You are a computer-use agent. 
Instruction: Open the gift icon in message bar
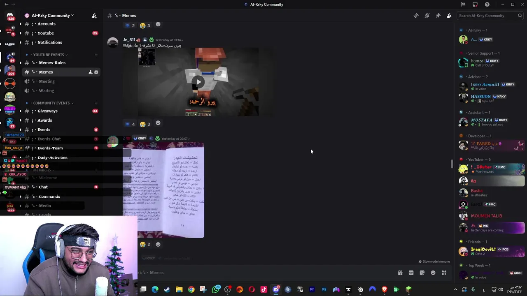(x=400, y=273)
